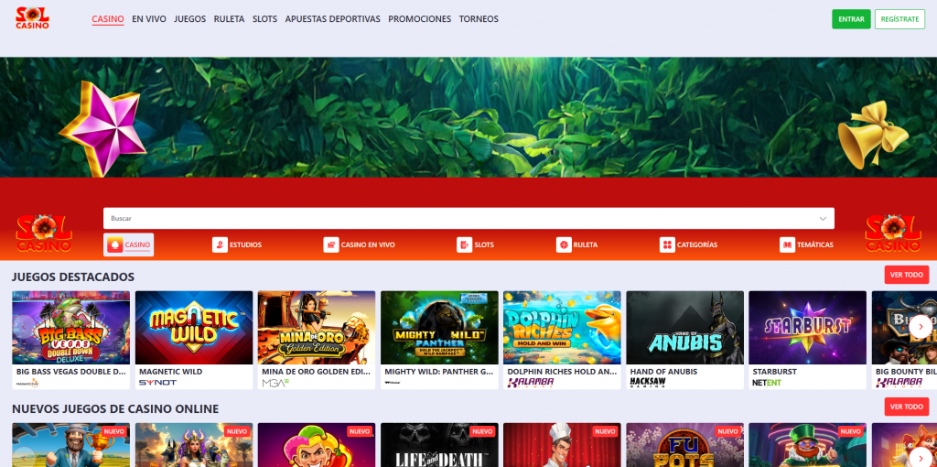Open the Torneos menu item
Image resolution: width=937 pixels, height=467 pixels.
(x=479, y=19)
